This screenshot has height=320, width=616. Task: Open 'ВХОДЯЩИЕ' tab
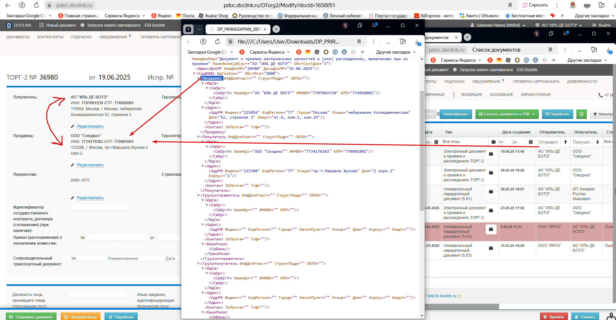pyautogui.click(x=472, y=95)
